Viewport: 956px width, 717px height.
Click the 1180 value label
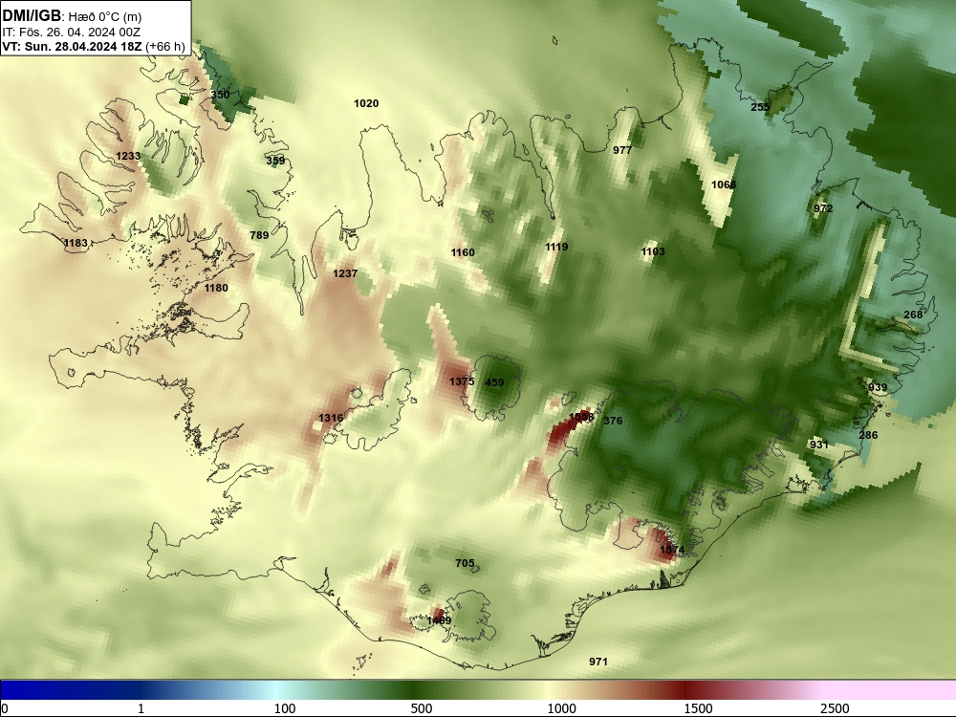click(x=216, y=288)
